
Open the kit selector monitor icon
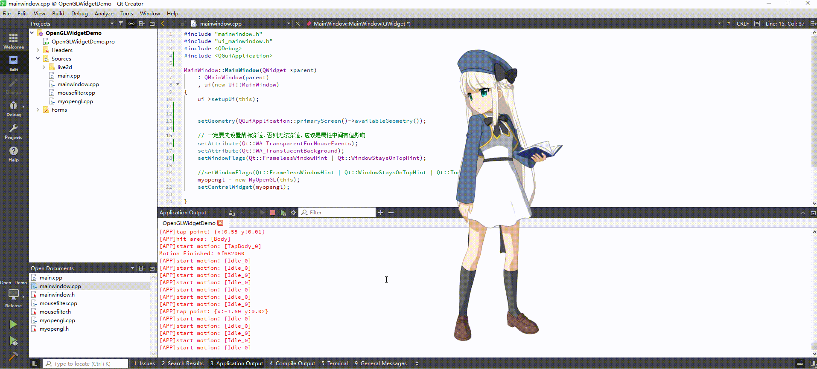coord(14,294)
